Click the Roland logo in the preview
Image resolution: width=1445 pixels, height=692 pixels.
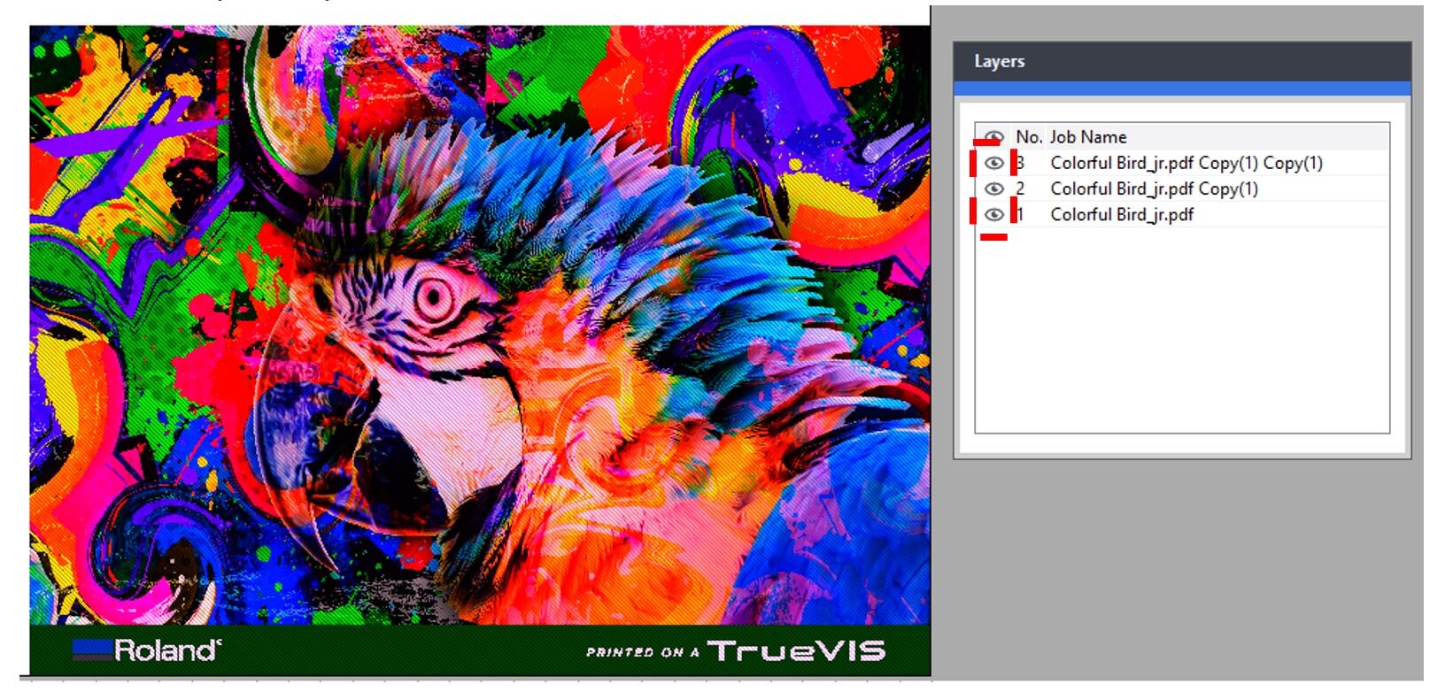click(146, 650)
